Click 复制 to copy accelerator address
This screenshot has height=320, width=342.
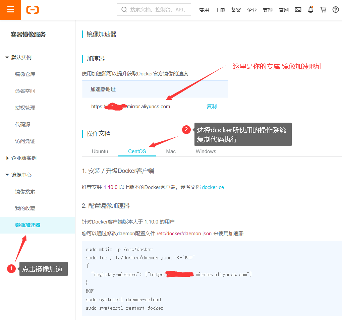(212, 106)
